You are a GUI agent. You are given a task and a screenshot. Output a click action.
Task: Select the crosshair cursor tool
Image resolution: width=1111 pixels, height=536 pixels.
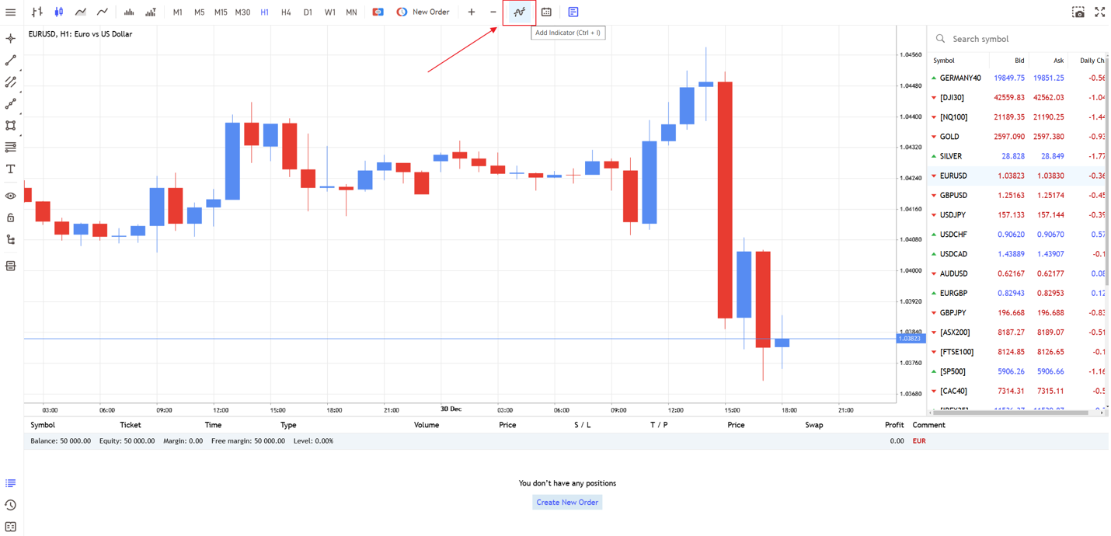click(11, 39)
